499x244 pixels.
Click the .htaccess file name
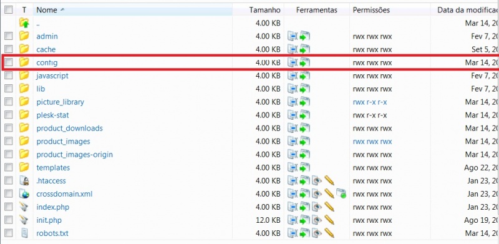coord(51,180)
